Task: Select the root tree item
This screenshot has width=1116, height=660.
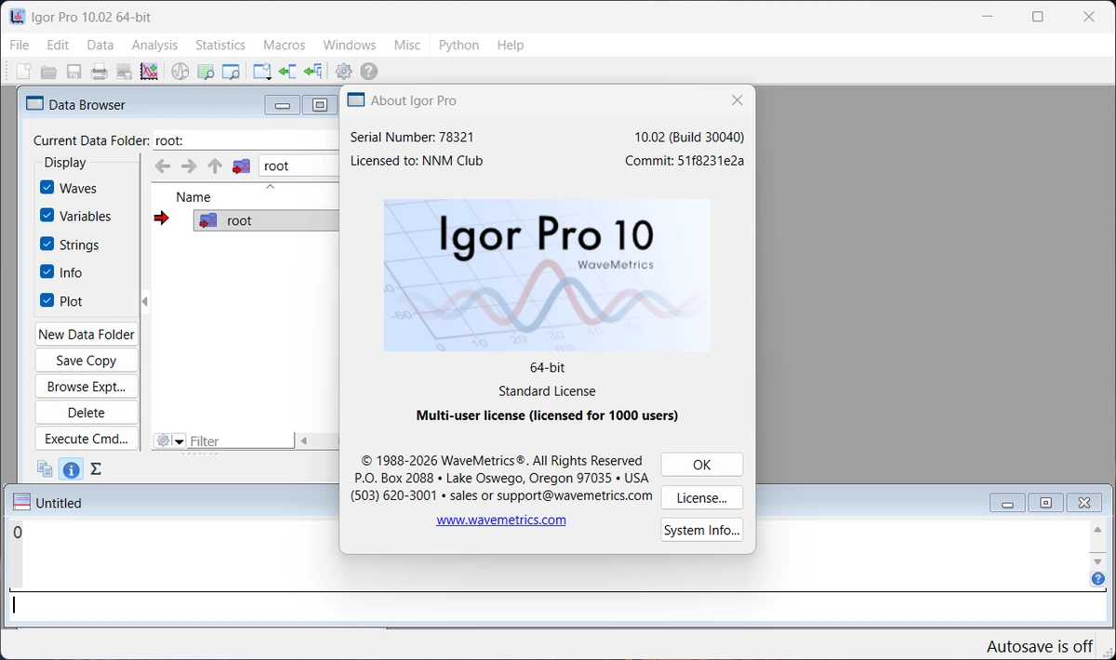Action: [266, 220]
